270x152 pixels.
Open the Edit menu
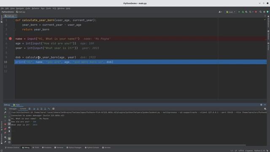[x=7, y=8]
